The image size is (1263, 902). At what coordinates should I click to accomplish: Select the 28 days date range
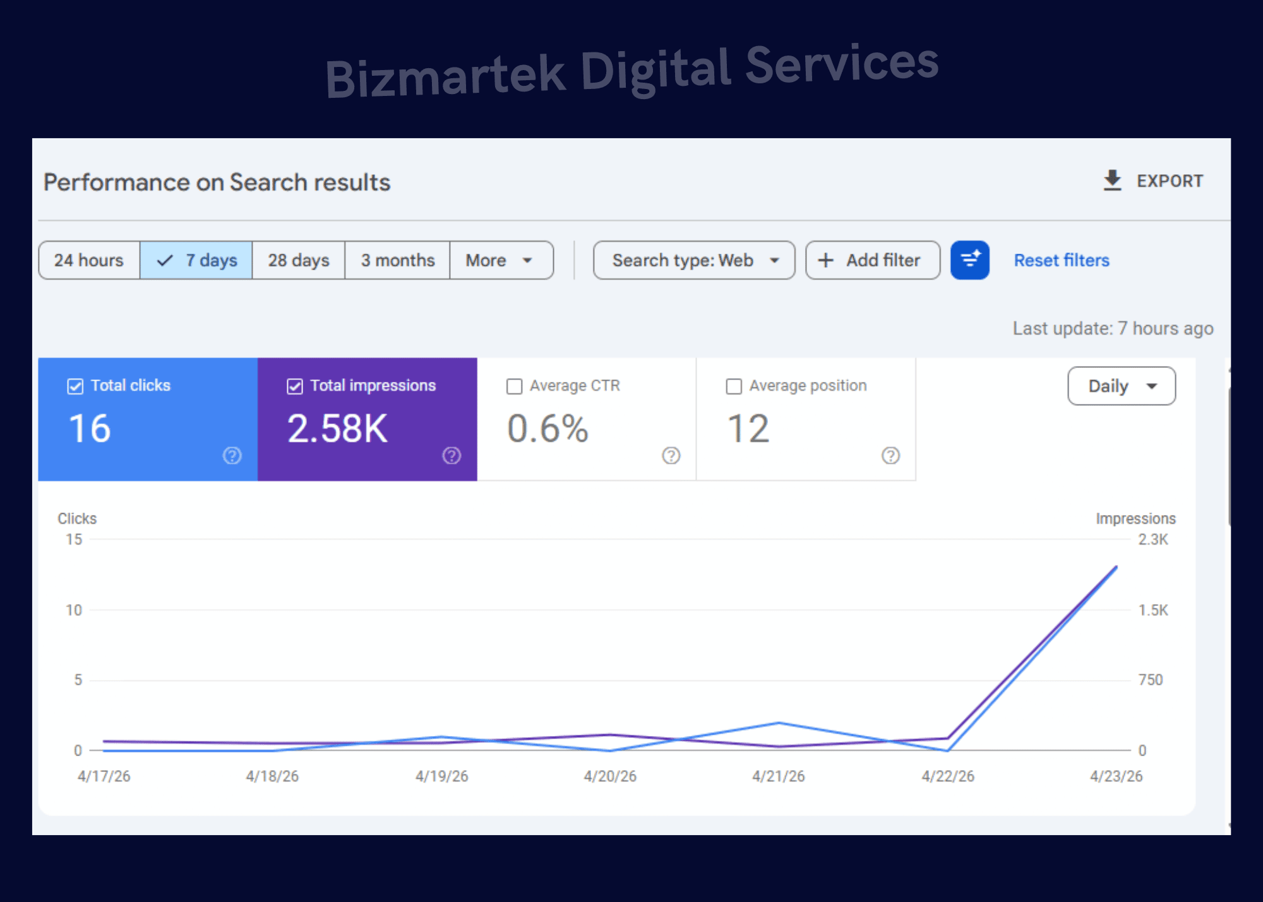pyautogui.click(x=299, y=260)
